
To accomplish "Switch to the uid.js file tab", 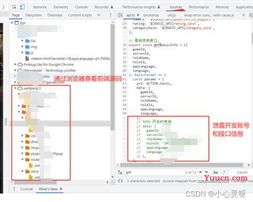I will coord(171,15).
